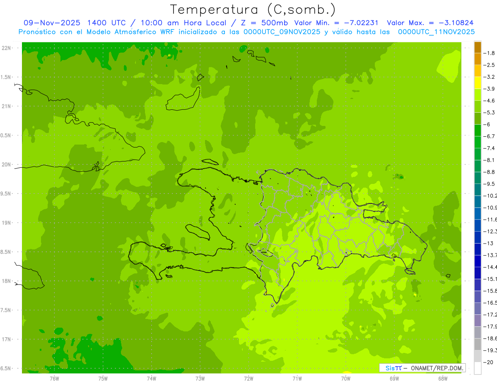Pick the dark orange swatch between -1.8 and -2.5
This screenshot has width=497, height=384.
(x=478, y=59)
